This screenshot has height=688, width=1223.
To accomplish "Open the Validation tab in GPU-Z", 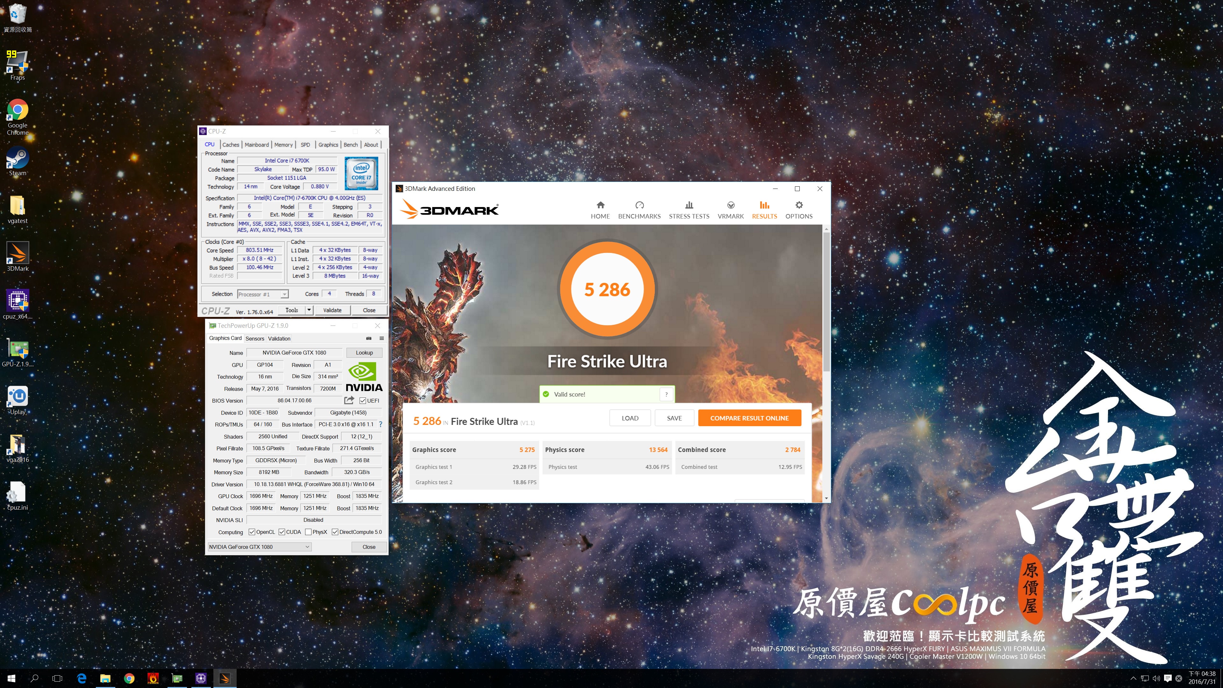I will [x=279, y=339].
